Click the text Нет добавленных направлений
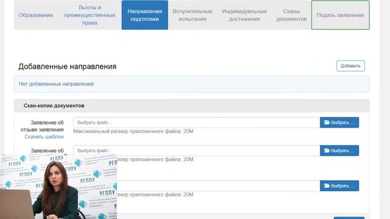The image size is (390, 219). click(x=57, y=84)
